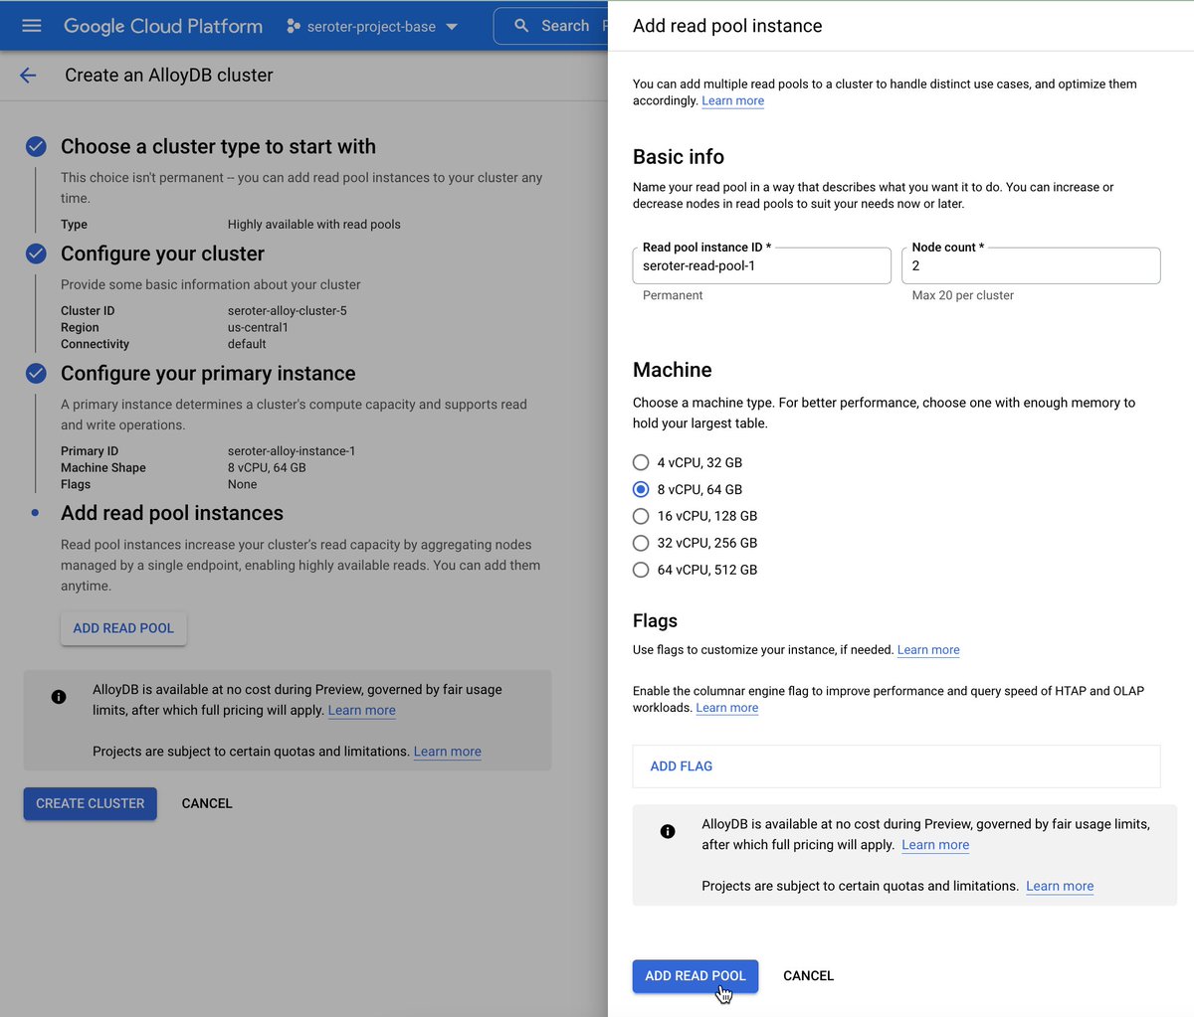Open the seroter-project-base project dropdown

(372, 27)
